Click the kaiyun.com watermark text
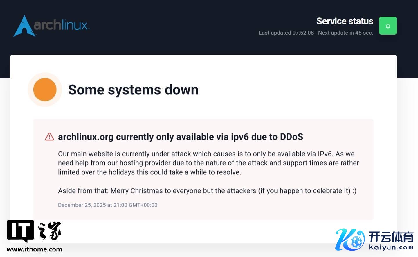 point(391,247)
